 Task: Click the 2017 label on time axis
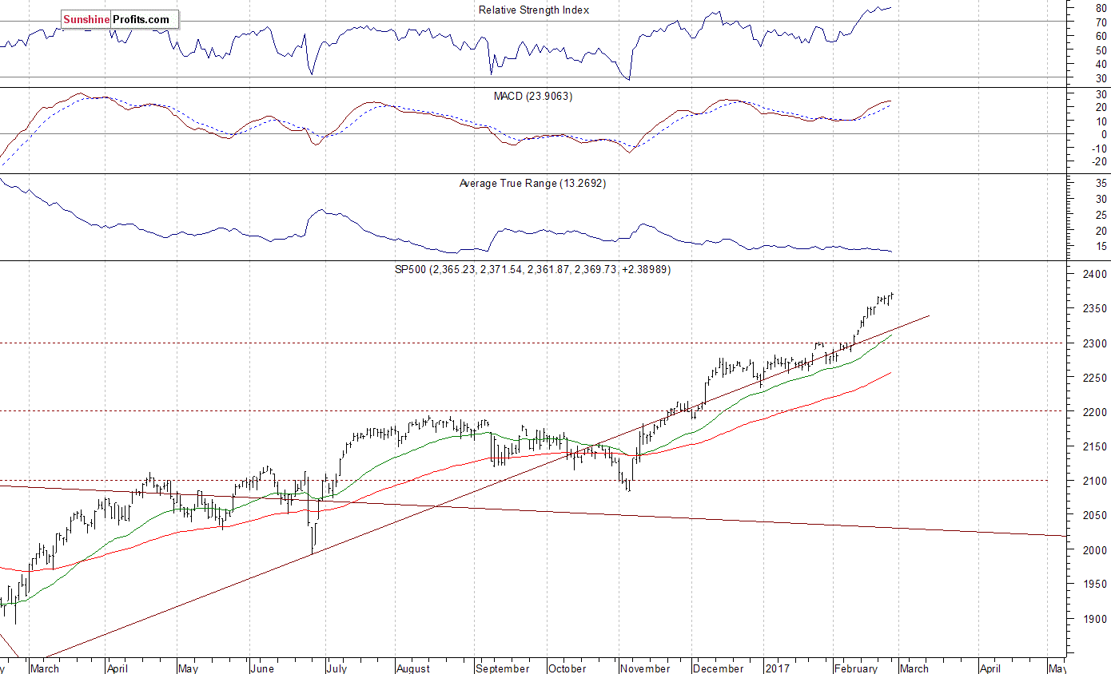pyautogui.click(x=776, y=668)
